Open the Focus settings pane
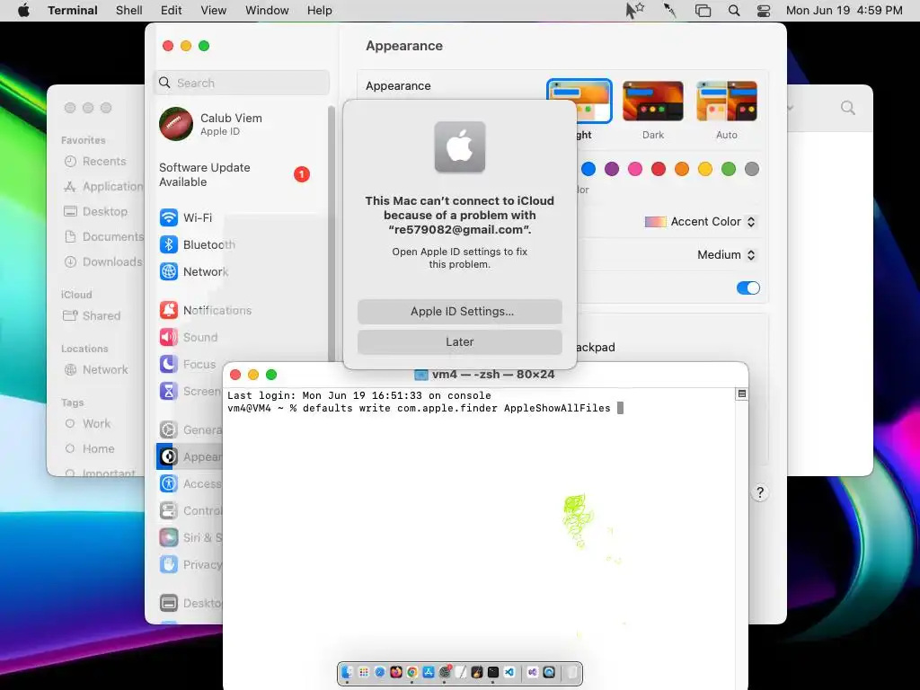920x690 pixels. click(x=188, y=365)
